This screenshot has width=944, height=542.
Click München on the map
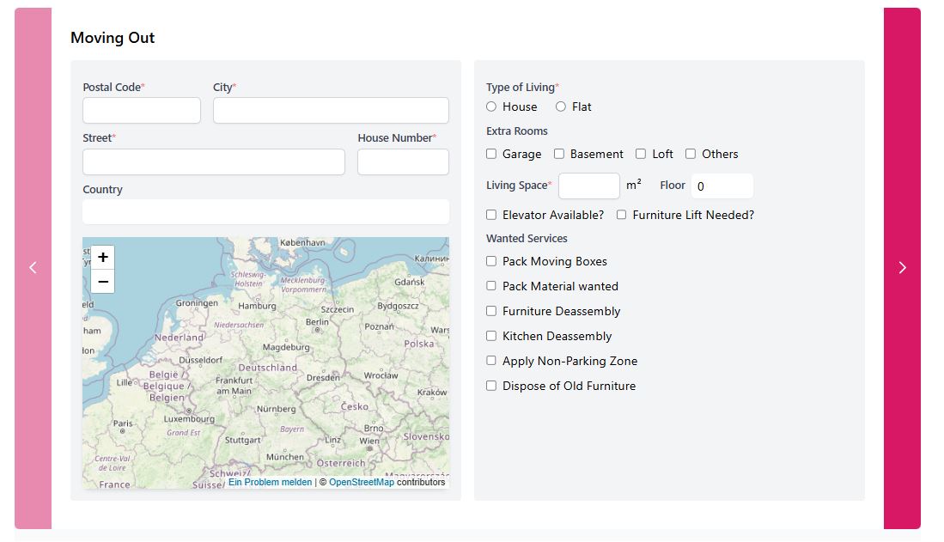click(285, 456)
